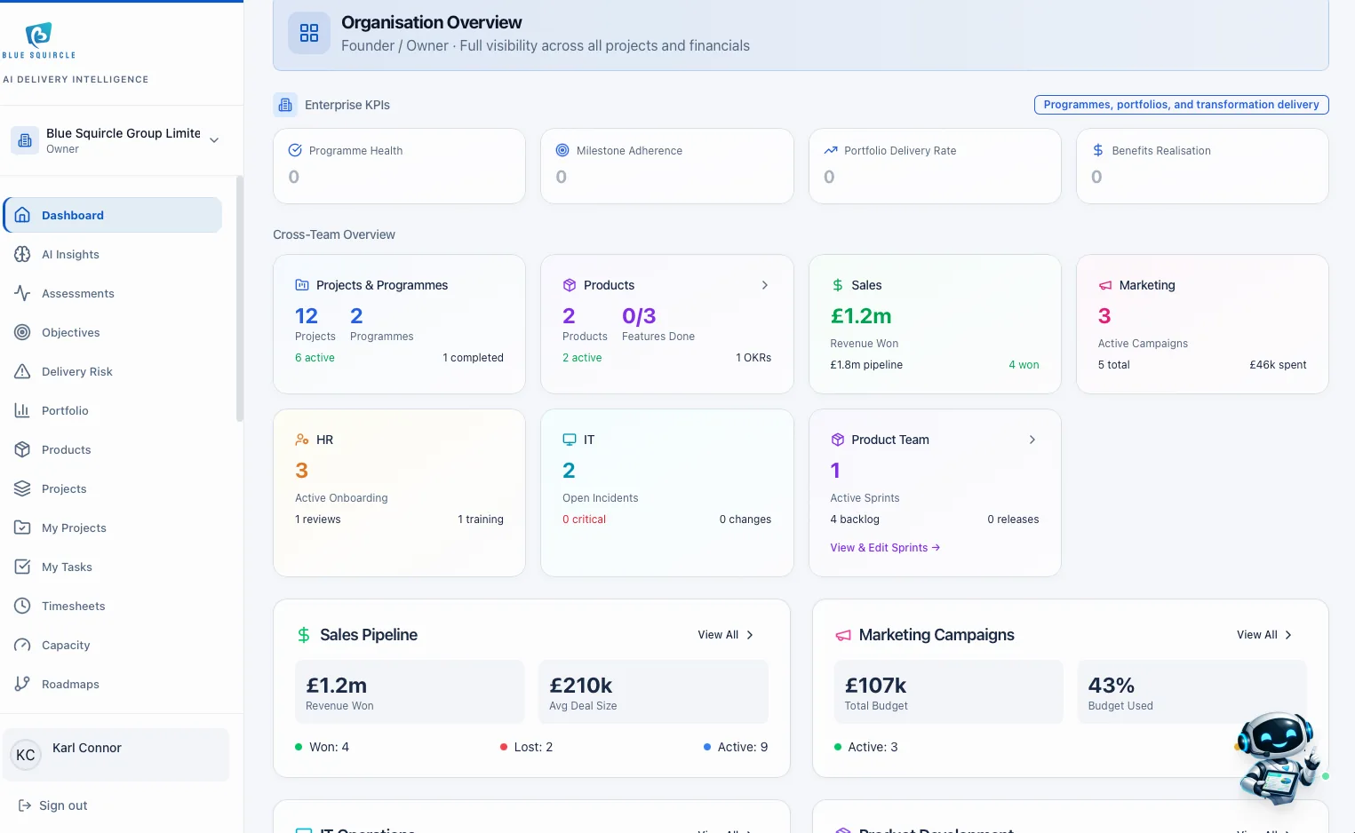Click the Assessments pulse icon
The height and width of the screenshot is (833, 1355).
pyautogui.click(x=23, y=293)
